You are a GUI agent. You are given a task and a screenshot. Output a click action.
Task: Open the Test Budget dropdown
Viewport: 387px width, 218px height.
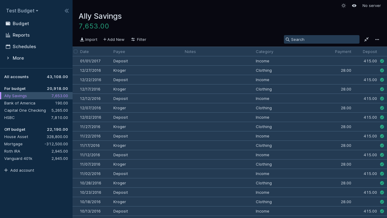[22, 11]
